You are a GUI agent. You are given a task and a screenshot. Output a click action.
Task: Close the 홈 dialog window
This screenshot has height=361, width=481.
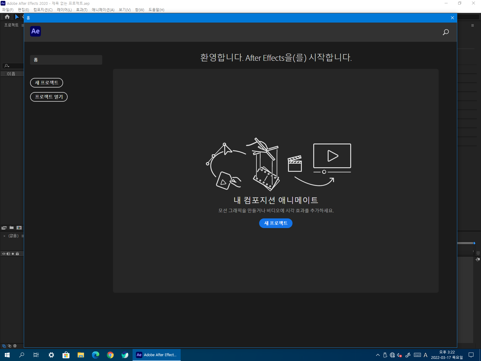tap(452, 18)
